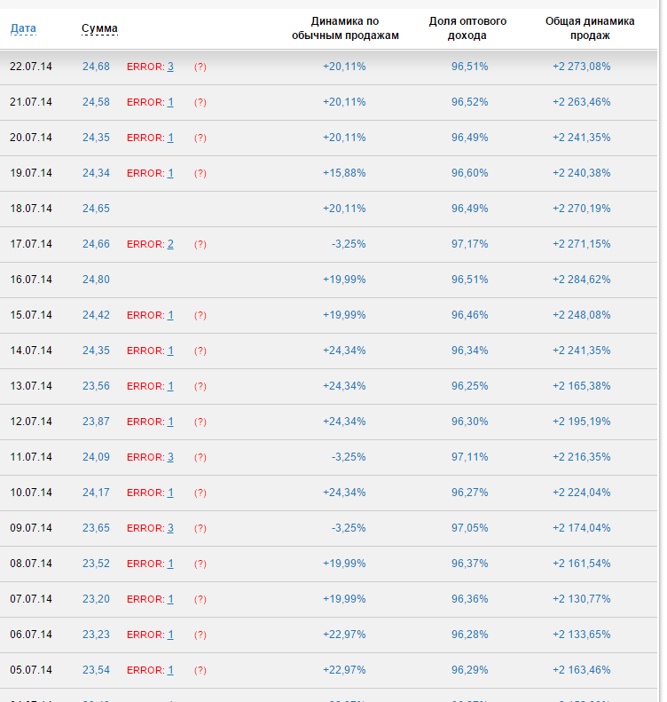Open the help (?) icon for 15.07.14
This screenshot has height=702, width=667.
(x=200, y=315)
